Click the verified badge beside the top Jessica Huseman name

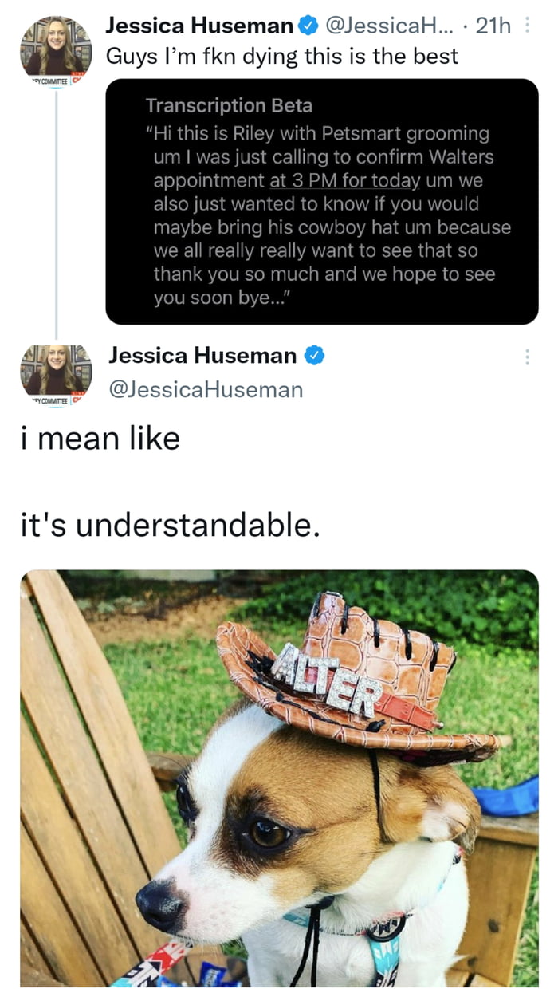pyautogui.click(x=306, y=26)
